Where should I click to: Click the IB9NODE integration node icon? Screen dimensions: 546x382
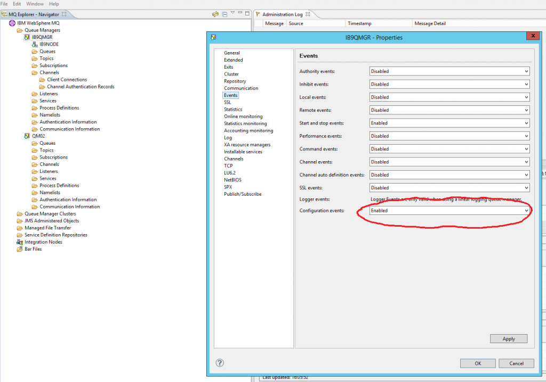(x=35, y=44)
